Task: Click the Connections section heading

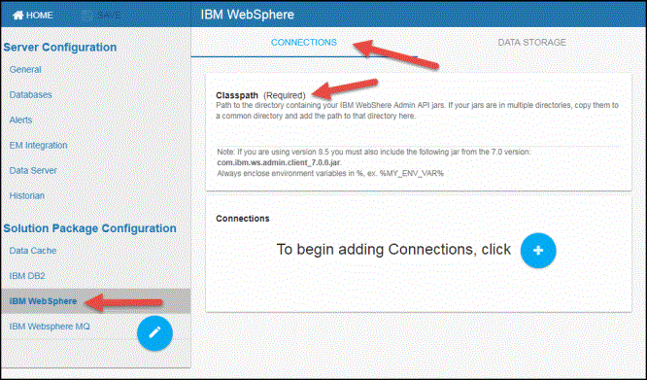Action: tap(243, 219)
